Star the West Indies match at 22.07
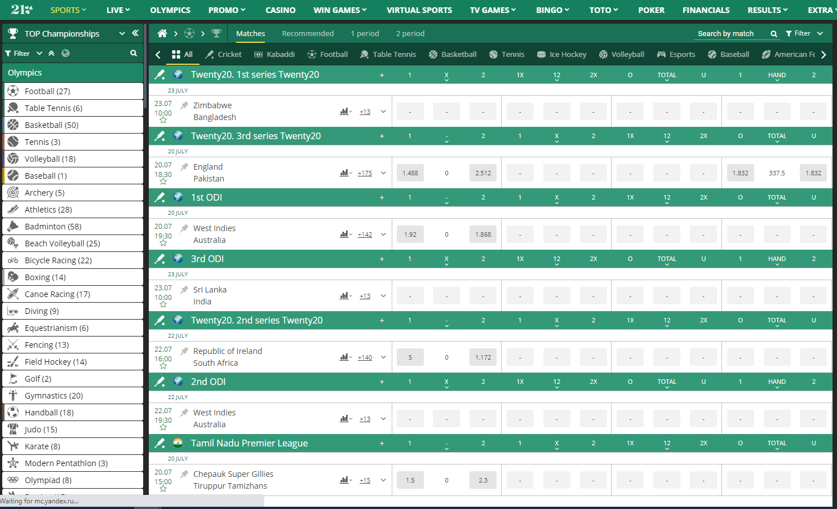Screen dimensions: 837x509 point(163,427)
